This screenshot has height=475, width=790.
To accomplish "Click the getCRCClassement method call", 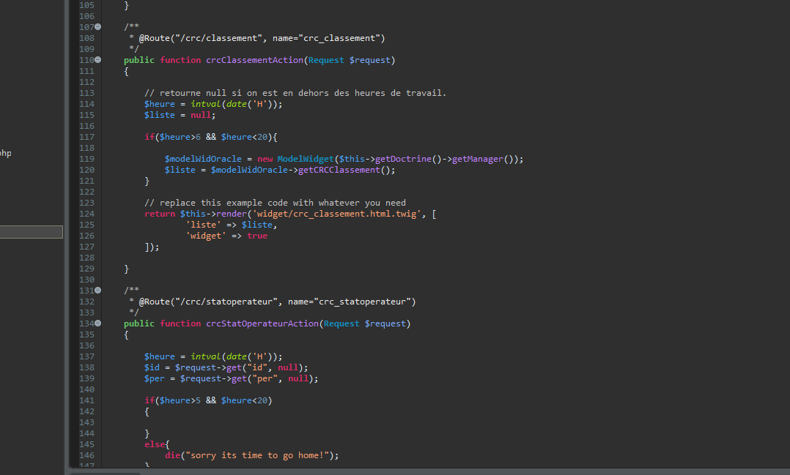I will click(349, 170).
